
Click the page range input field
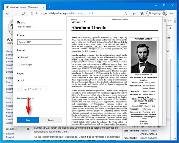click(x=34, y=89)
